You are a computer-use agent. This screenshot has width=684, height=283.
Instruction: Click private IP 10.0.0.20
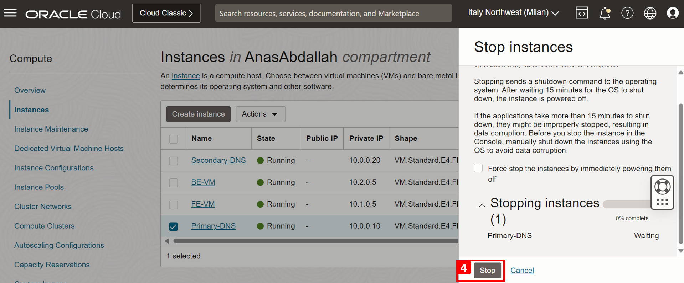tap(365, 160)
